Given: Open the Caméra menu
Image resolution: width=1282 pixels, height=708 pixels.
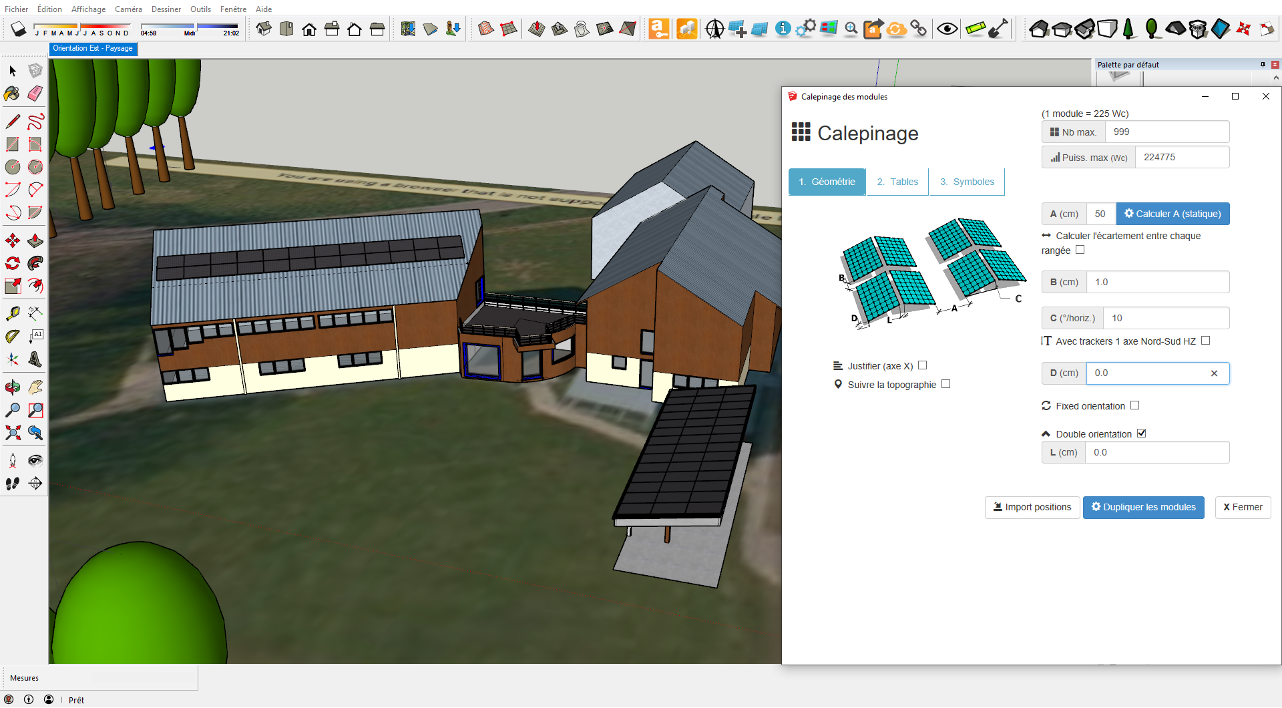Looking at the screenshot, I should 128,9.
